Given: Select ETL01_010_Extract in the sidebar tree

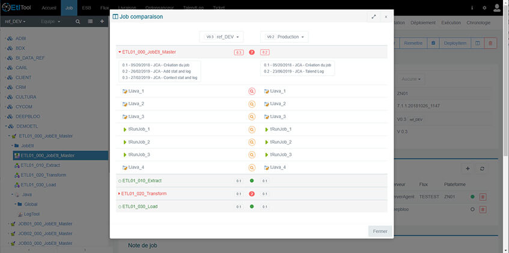Looking at the screenshot, I should pyautogui.click(x=40, y=165).
